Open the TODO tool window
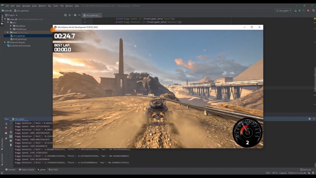316x178 pixels. click(54, 170)
